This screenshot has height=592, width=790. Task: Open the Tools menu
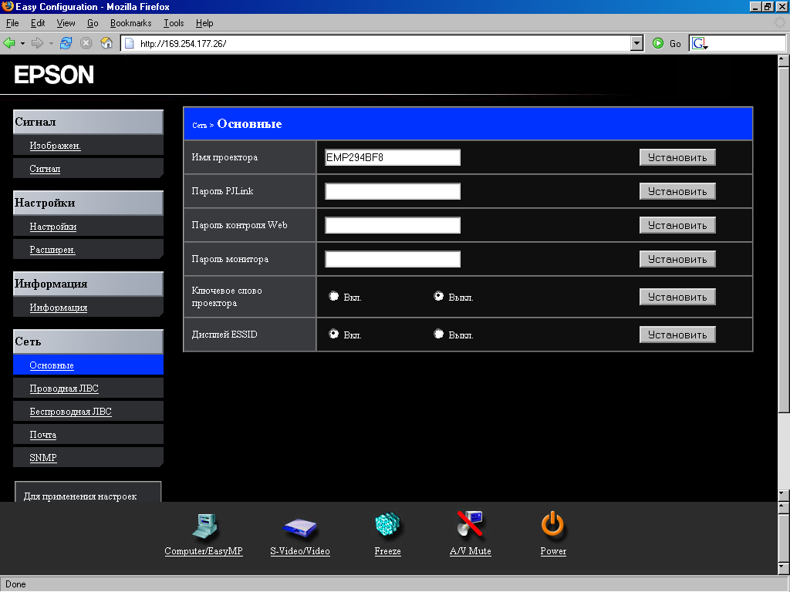coord(174,23)
